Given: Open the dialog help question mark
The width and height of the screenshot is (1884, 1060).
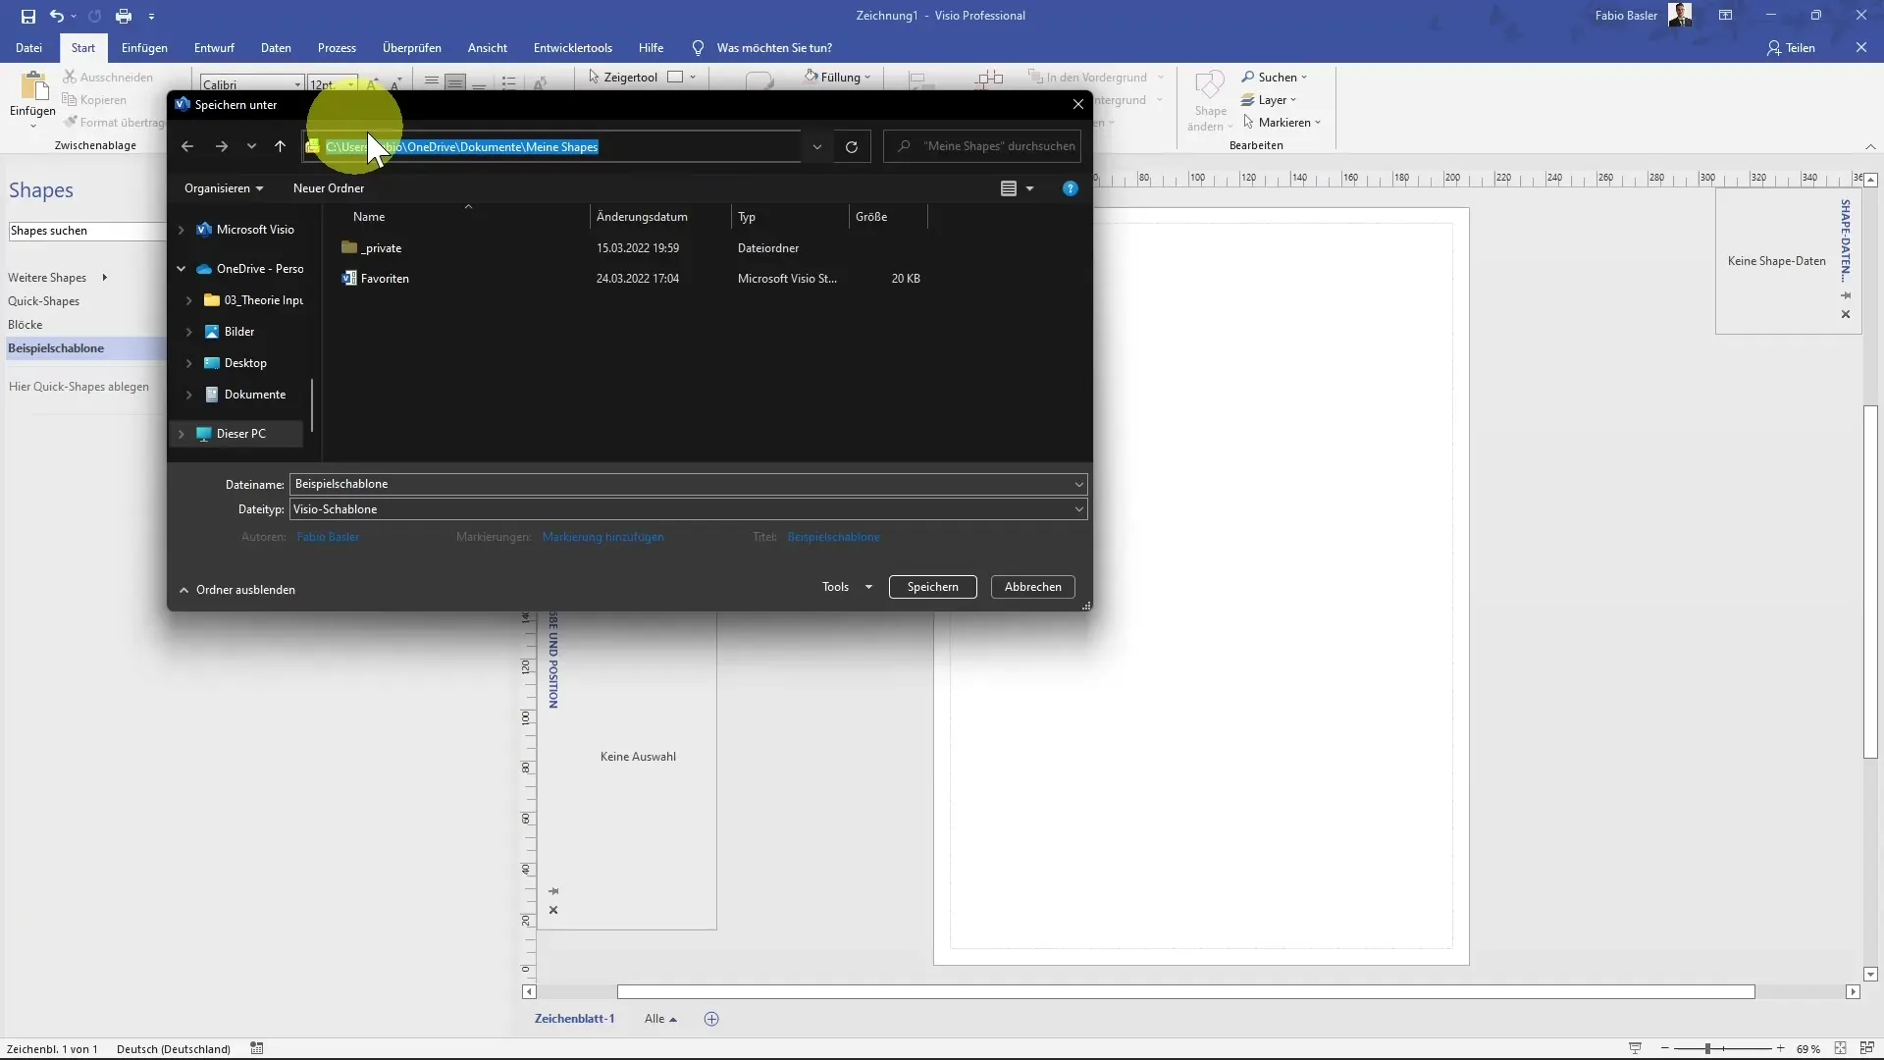Looking at the screenshot, I should click(1071, 188).
